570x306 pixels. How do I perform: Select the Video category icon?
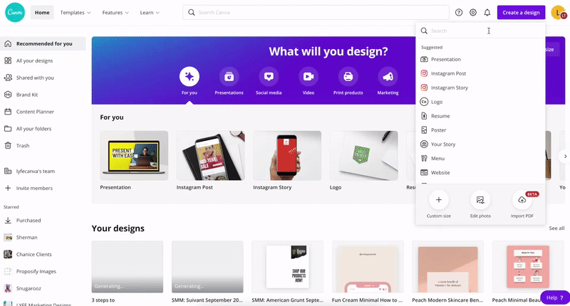(309, 77)
